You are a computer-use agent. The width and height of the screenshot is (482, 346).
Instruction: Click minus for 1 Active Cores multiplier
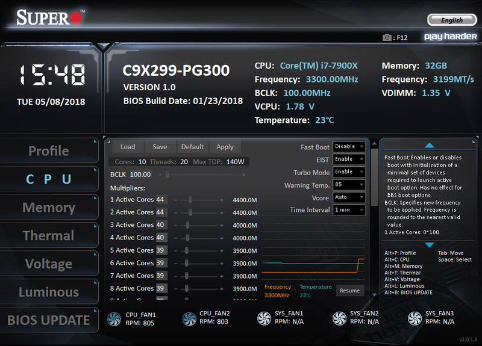[176, 200]
